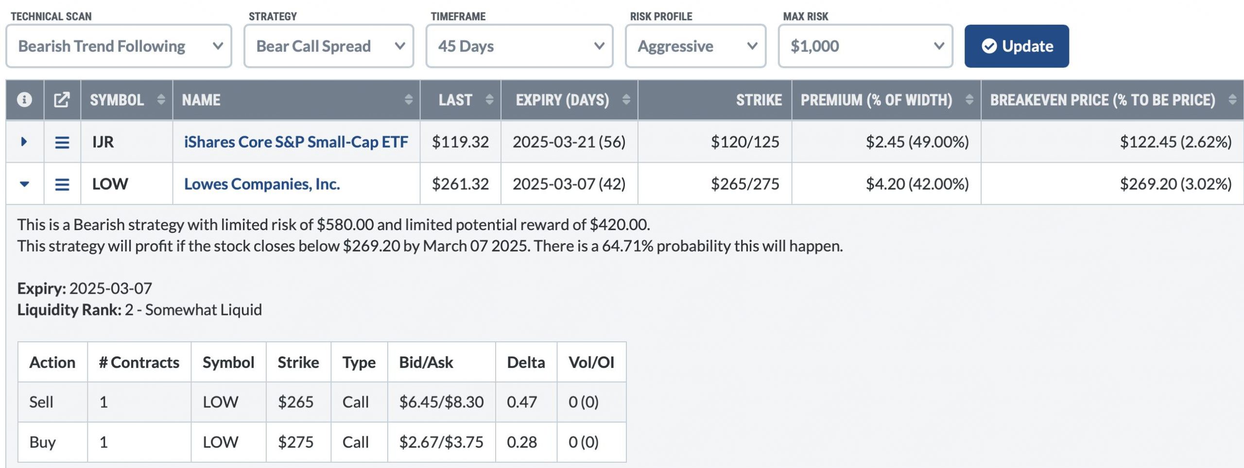
Task: Sort table by Name column arrows
Action: (409, 100)
